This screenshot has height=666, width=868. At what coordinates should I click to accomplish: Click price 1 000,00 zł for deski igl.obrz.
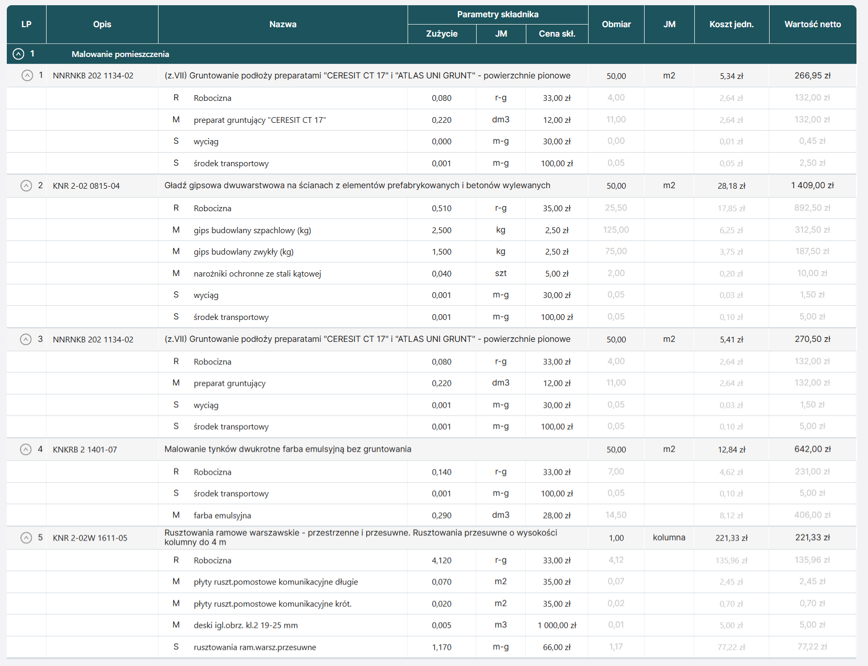(x=557, y=625)
